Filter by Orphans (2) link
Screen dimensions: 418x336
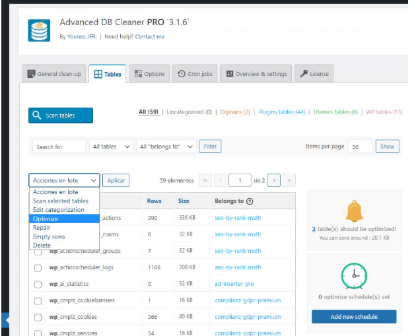tap(235, 112)
